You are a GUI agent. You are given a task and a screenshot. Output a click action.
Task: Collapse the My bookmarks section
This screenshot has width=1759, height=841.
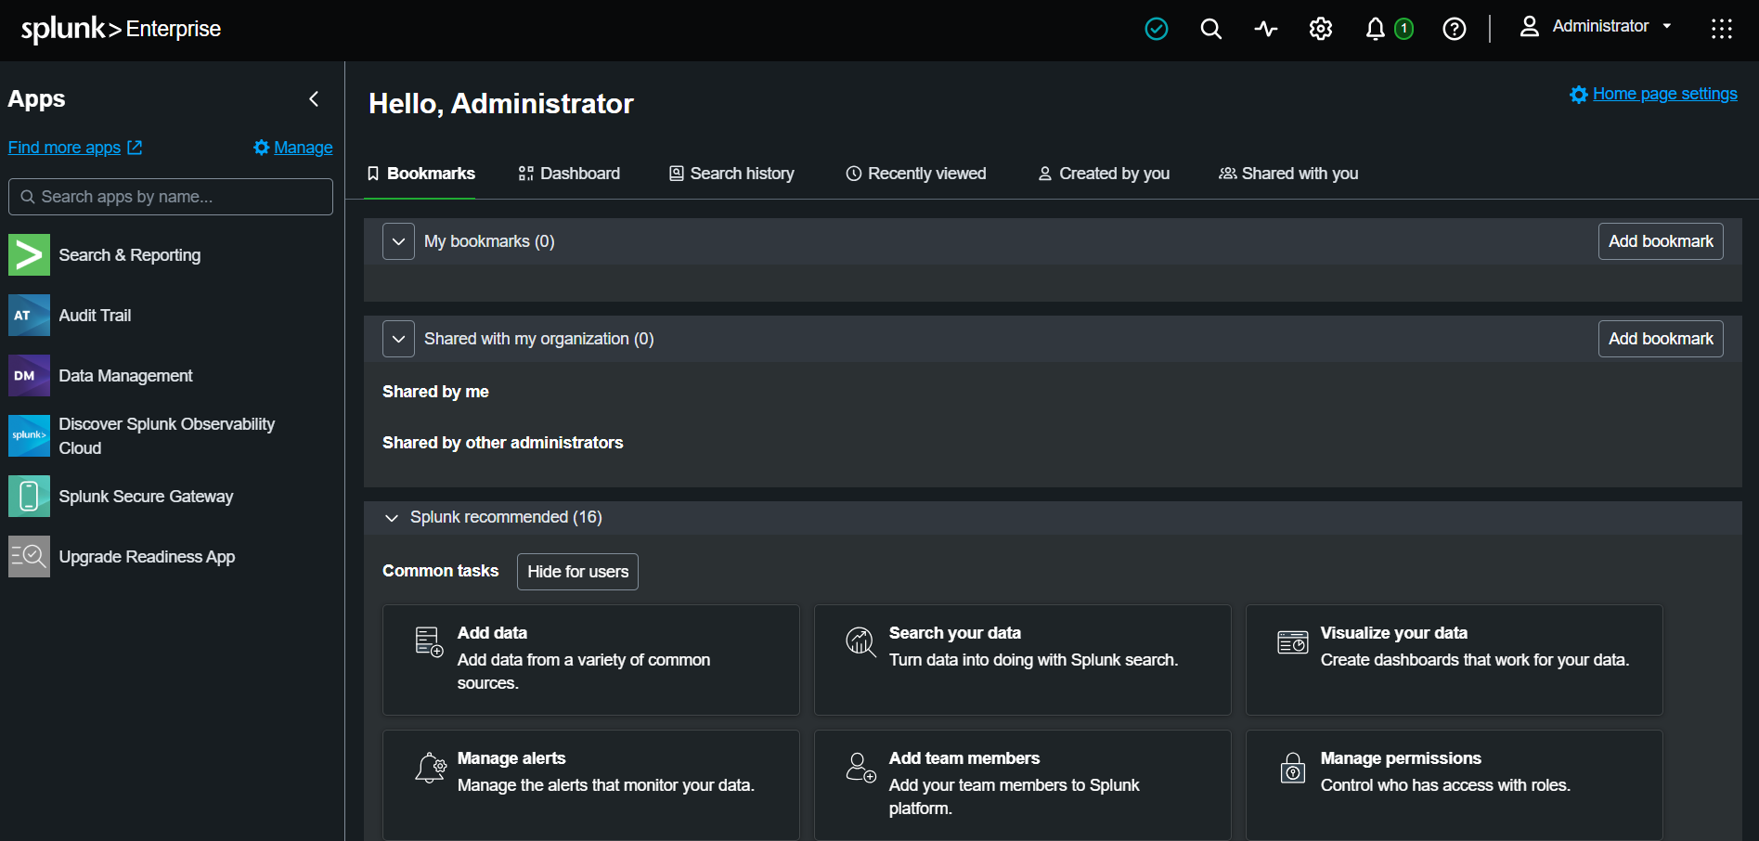(x=398, y=241)
